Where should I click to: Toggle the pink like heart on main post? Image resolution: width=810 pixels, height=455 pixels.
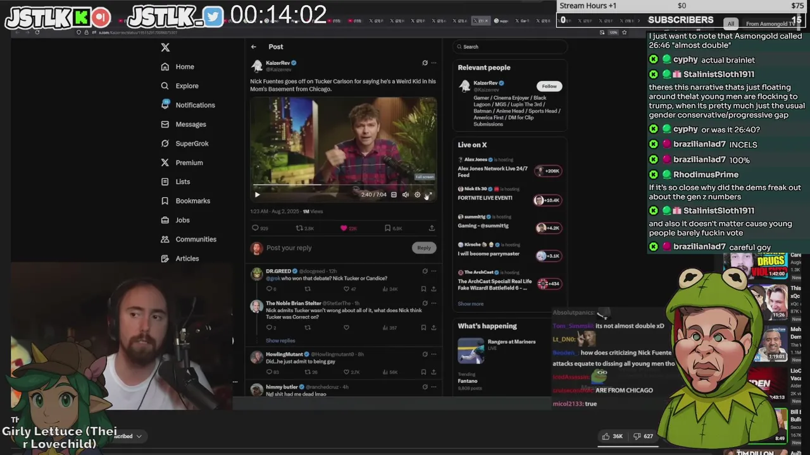tap(344, 228)
